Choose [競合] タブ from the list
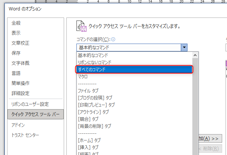 (134, 119)
